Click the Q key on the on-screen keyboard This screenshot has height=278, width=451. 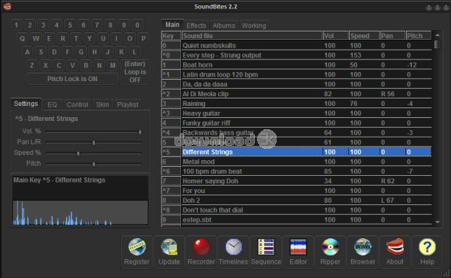(22, 38)
